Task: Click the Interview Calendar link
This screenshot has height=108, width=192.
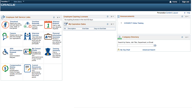Action: tap(35, 34)
